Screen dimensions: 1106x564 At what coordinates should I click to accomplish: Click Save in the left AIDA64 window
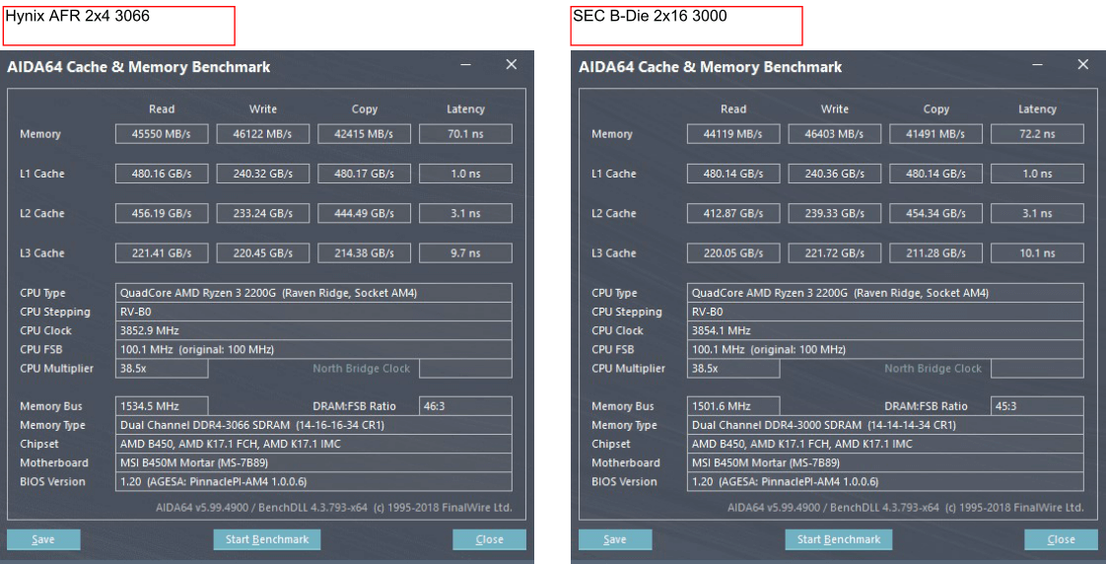pyautogui.click(x=43, y=539)
